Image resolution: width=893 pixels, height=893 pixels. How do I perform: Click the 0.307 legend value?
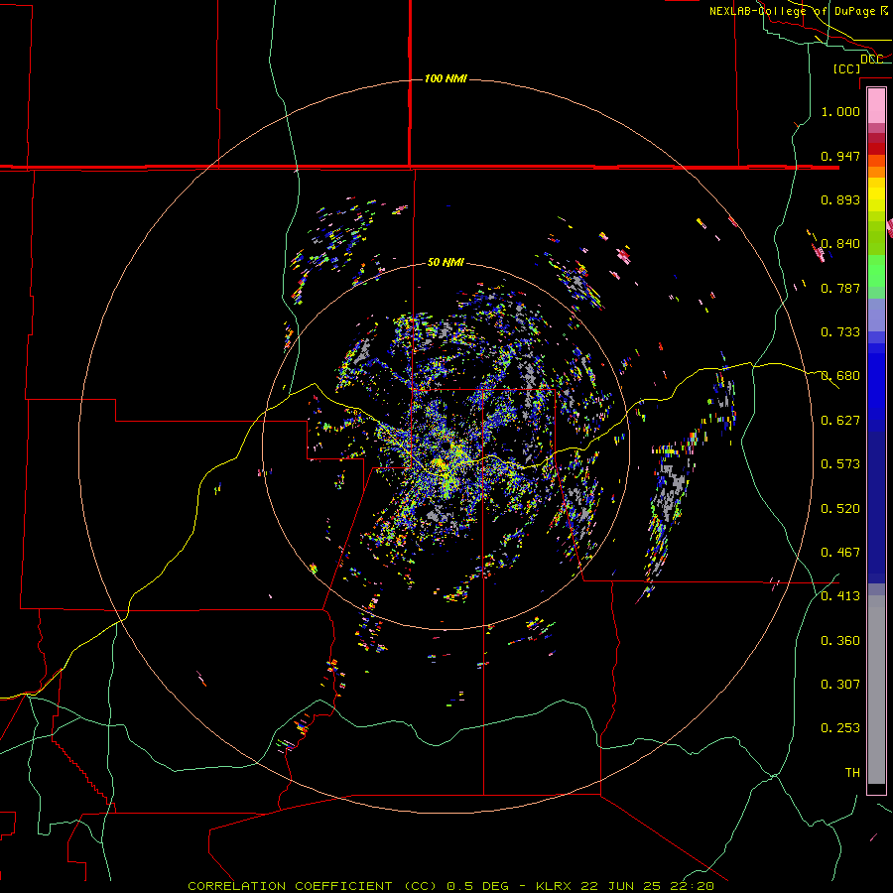(x=840, y=685)
